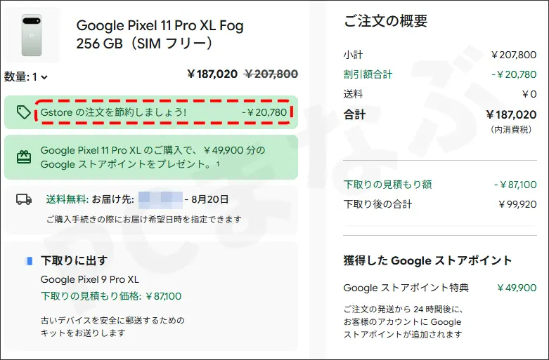Click the 下取りに出す heading
Viewport: 549px width, 360px height.
point(74,260)
